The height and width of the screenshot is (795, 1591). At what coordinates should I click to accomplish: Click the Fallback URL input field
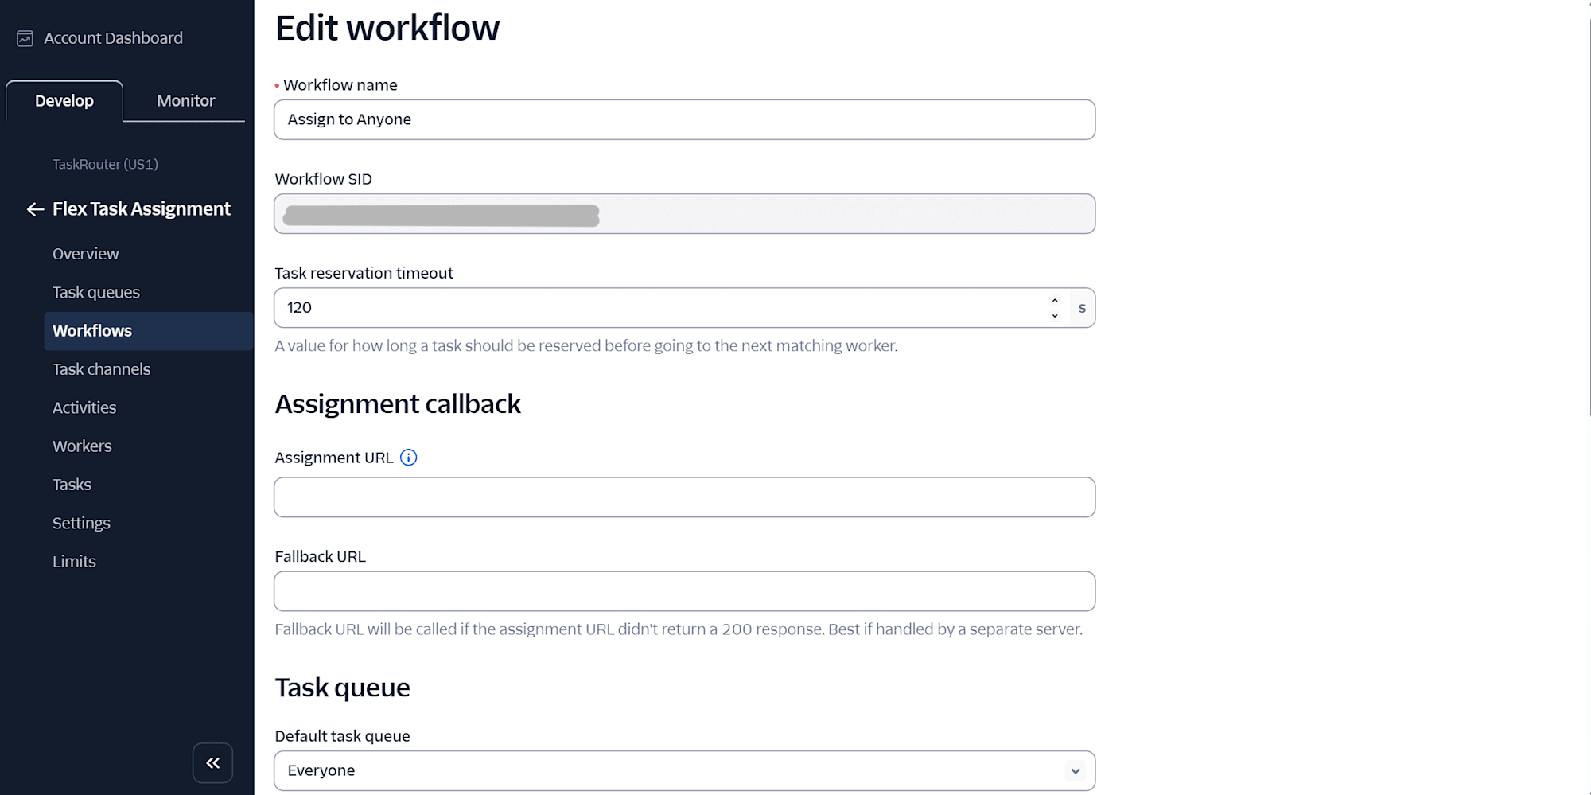point(684,591)
